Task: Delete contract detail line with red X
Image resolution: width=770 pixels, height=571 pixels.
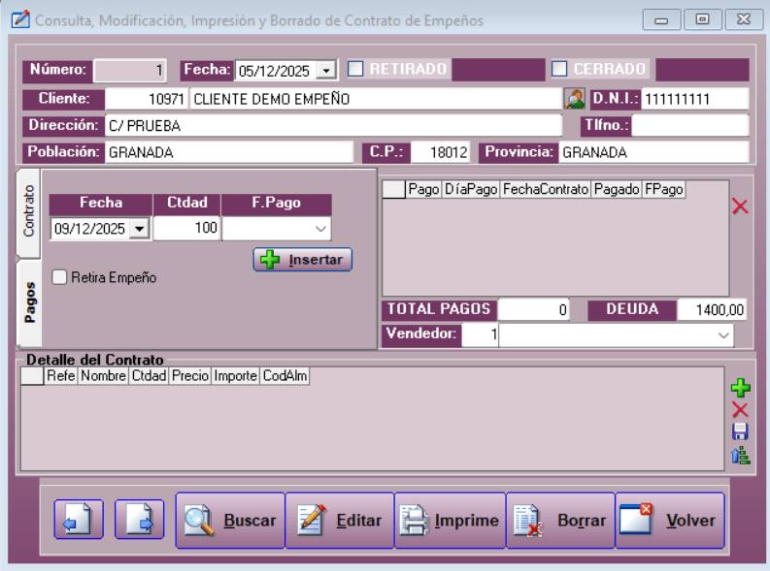Action: [x=740, y=410]
